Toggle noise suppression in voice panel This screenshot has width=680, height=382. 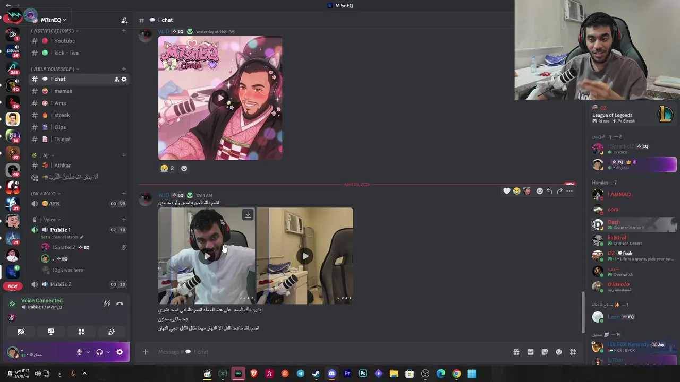(107, 303)
